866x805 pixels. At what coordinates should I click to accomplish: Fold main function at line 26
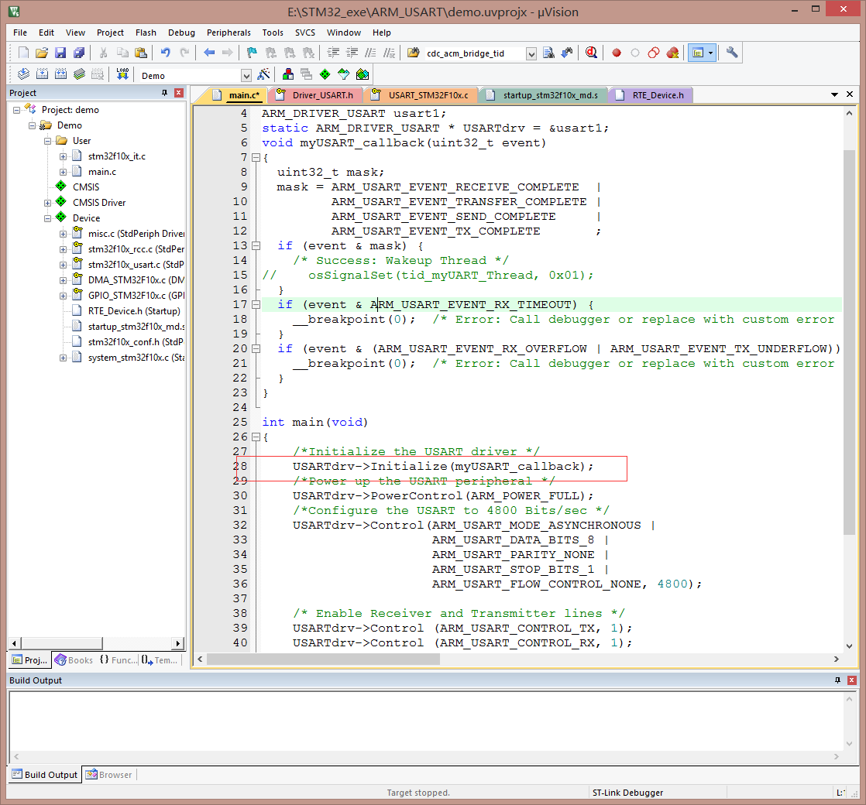coord(256,437)
